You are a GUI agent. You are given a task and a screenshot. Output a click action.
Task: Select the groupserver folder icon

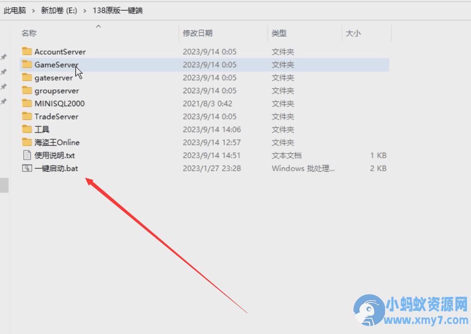[x=27, y=90]
